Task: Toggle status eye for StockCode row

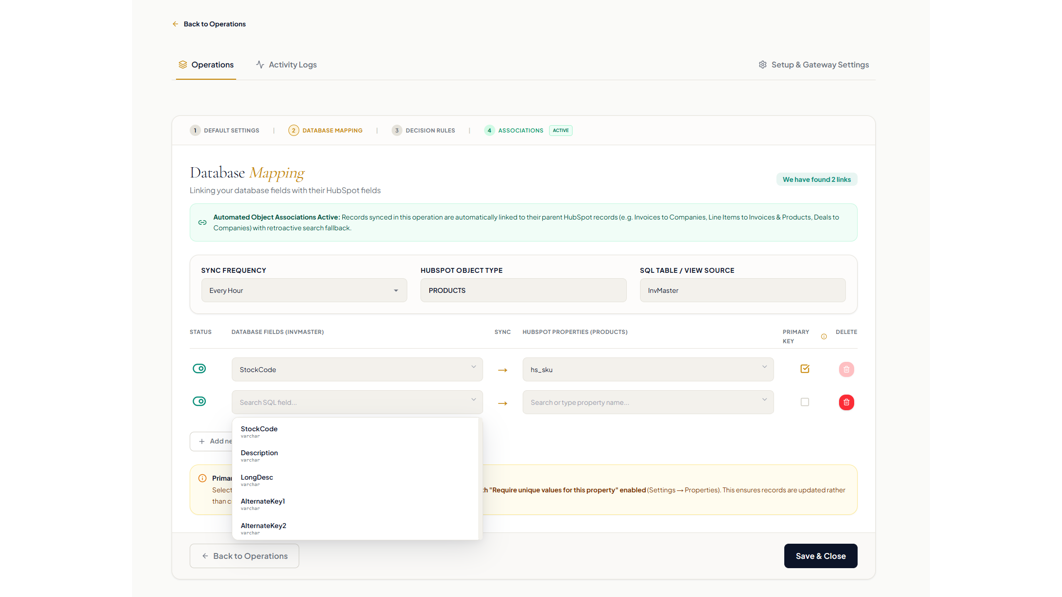Action: 199,369
